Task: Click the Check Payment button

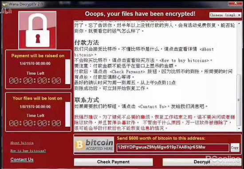Action: (113, 162)
